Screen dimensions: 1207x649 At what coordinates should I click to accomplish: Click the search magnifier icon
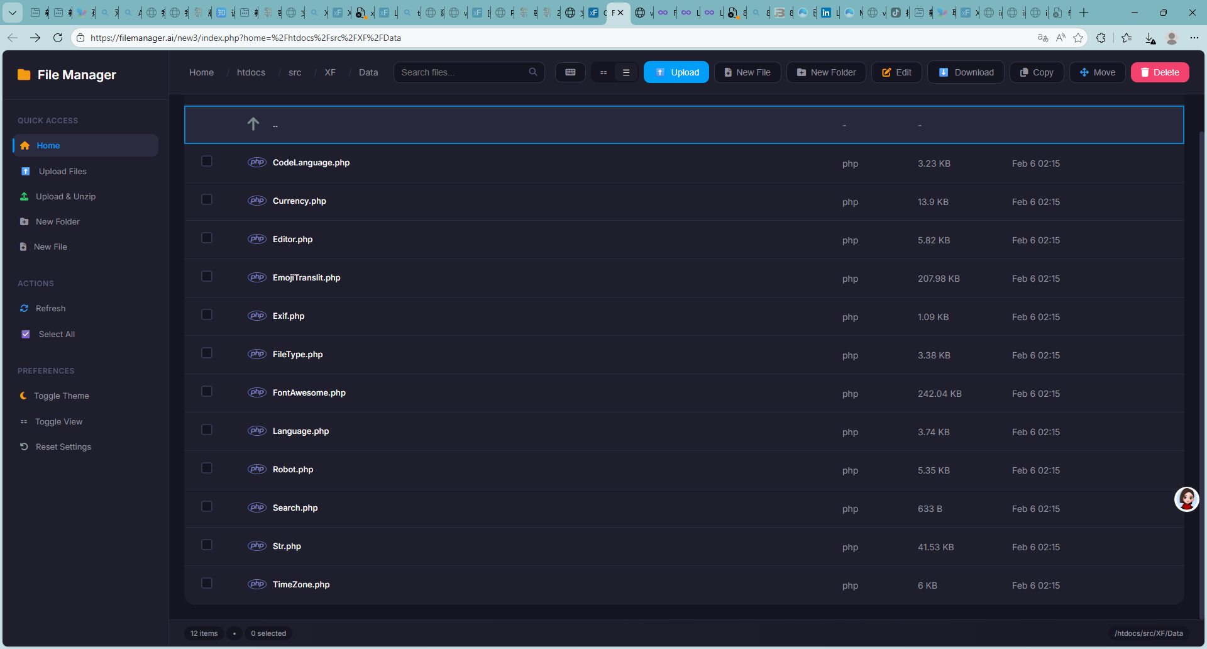click(533, 72)
